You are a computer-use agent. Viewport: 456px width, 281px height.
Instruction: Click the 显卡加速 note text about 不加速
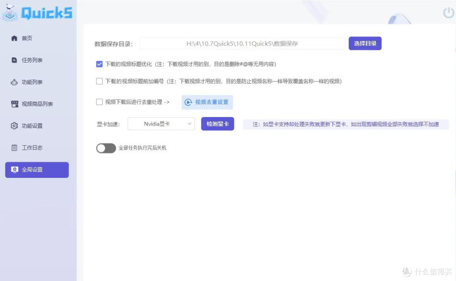coord(346,124)
